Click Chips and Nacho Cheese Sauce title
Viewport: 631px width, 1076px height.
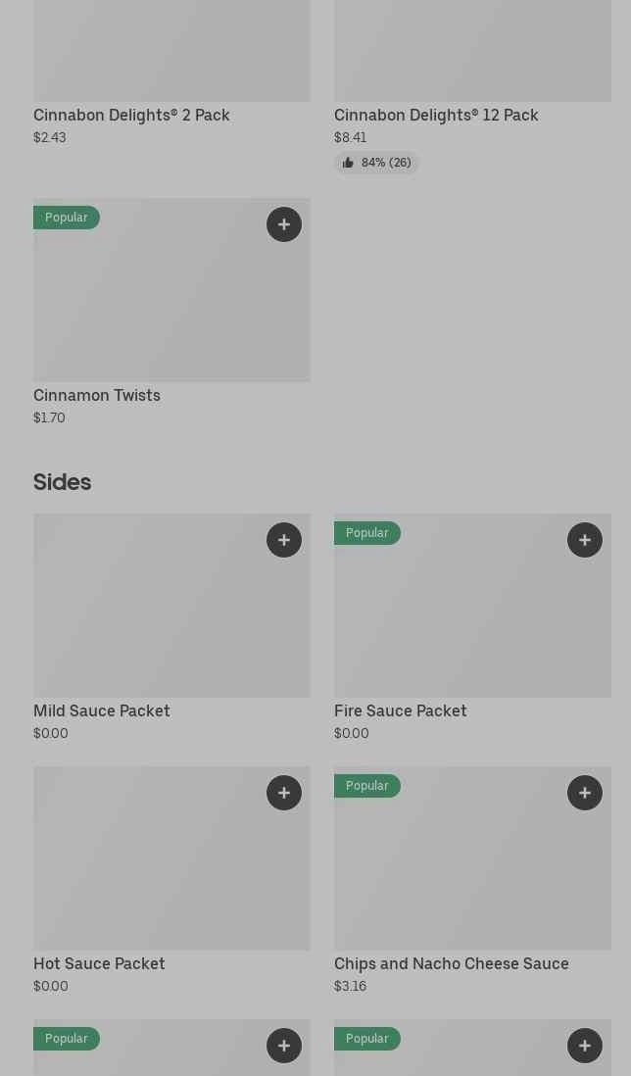(x=452, y=963)
